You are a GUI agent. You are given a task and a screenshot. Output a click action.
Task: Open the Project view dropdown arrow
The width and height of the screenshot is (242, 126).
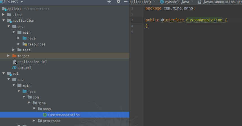[x=22, y=2]
